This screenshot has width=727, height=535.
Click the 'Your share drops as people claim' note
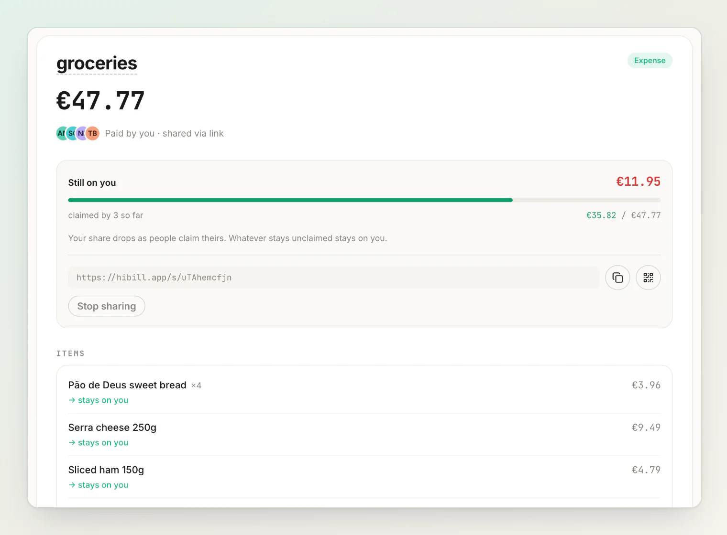[228, 238]
